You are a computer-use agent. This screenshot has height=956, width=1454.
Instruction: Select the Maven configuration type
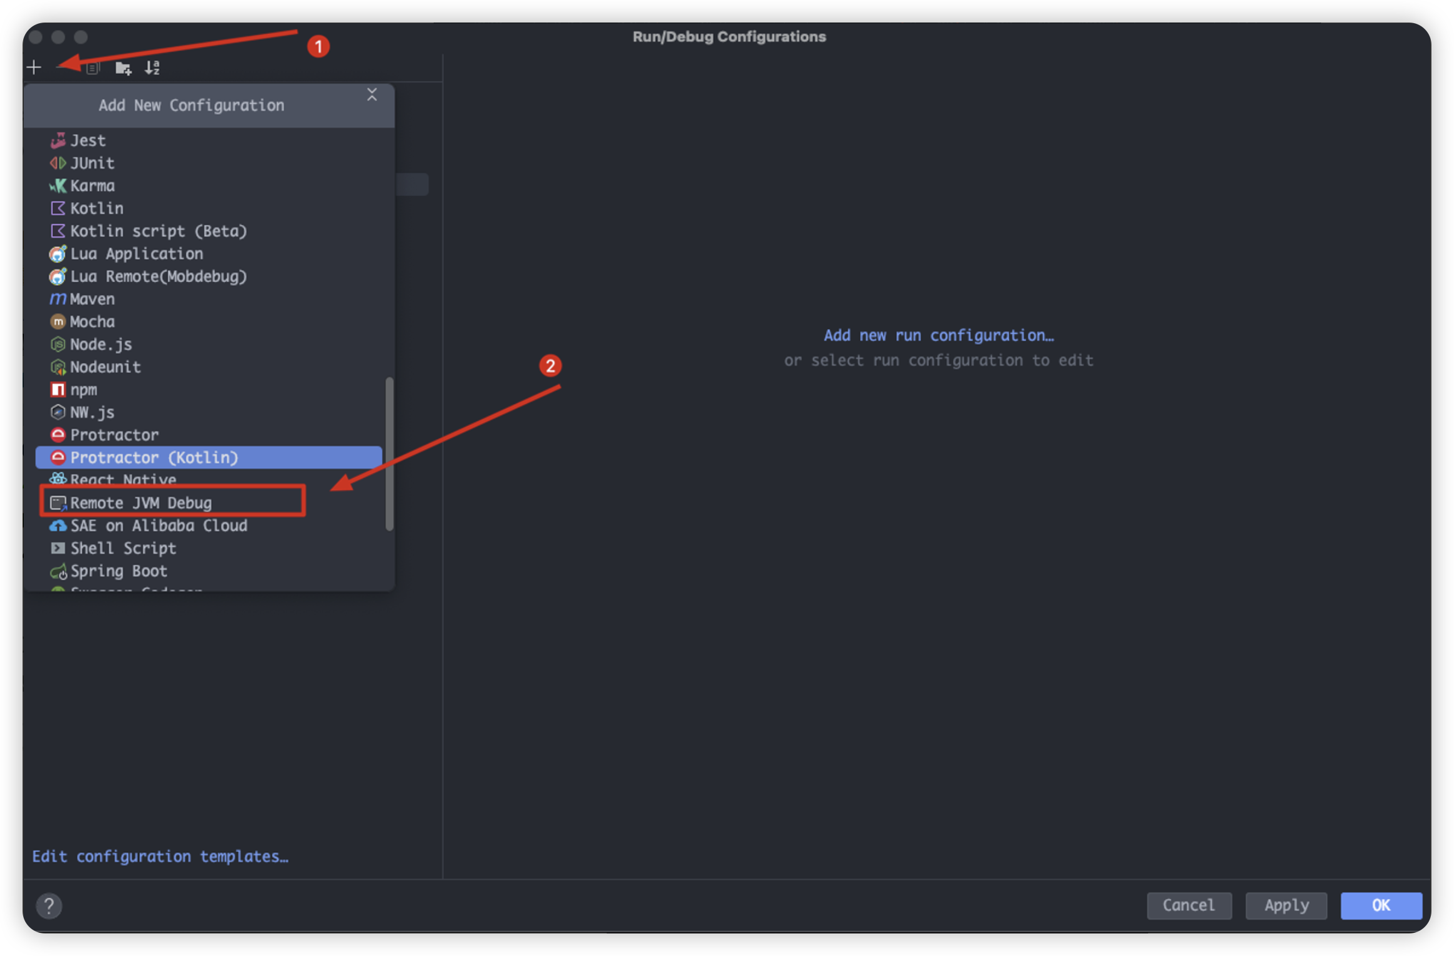(92, 299)
